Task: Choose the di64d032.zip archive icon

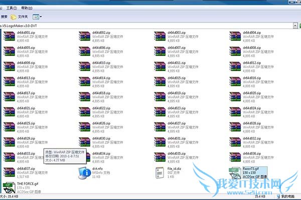Action: click(x=235, y=142)
